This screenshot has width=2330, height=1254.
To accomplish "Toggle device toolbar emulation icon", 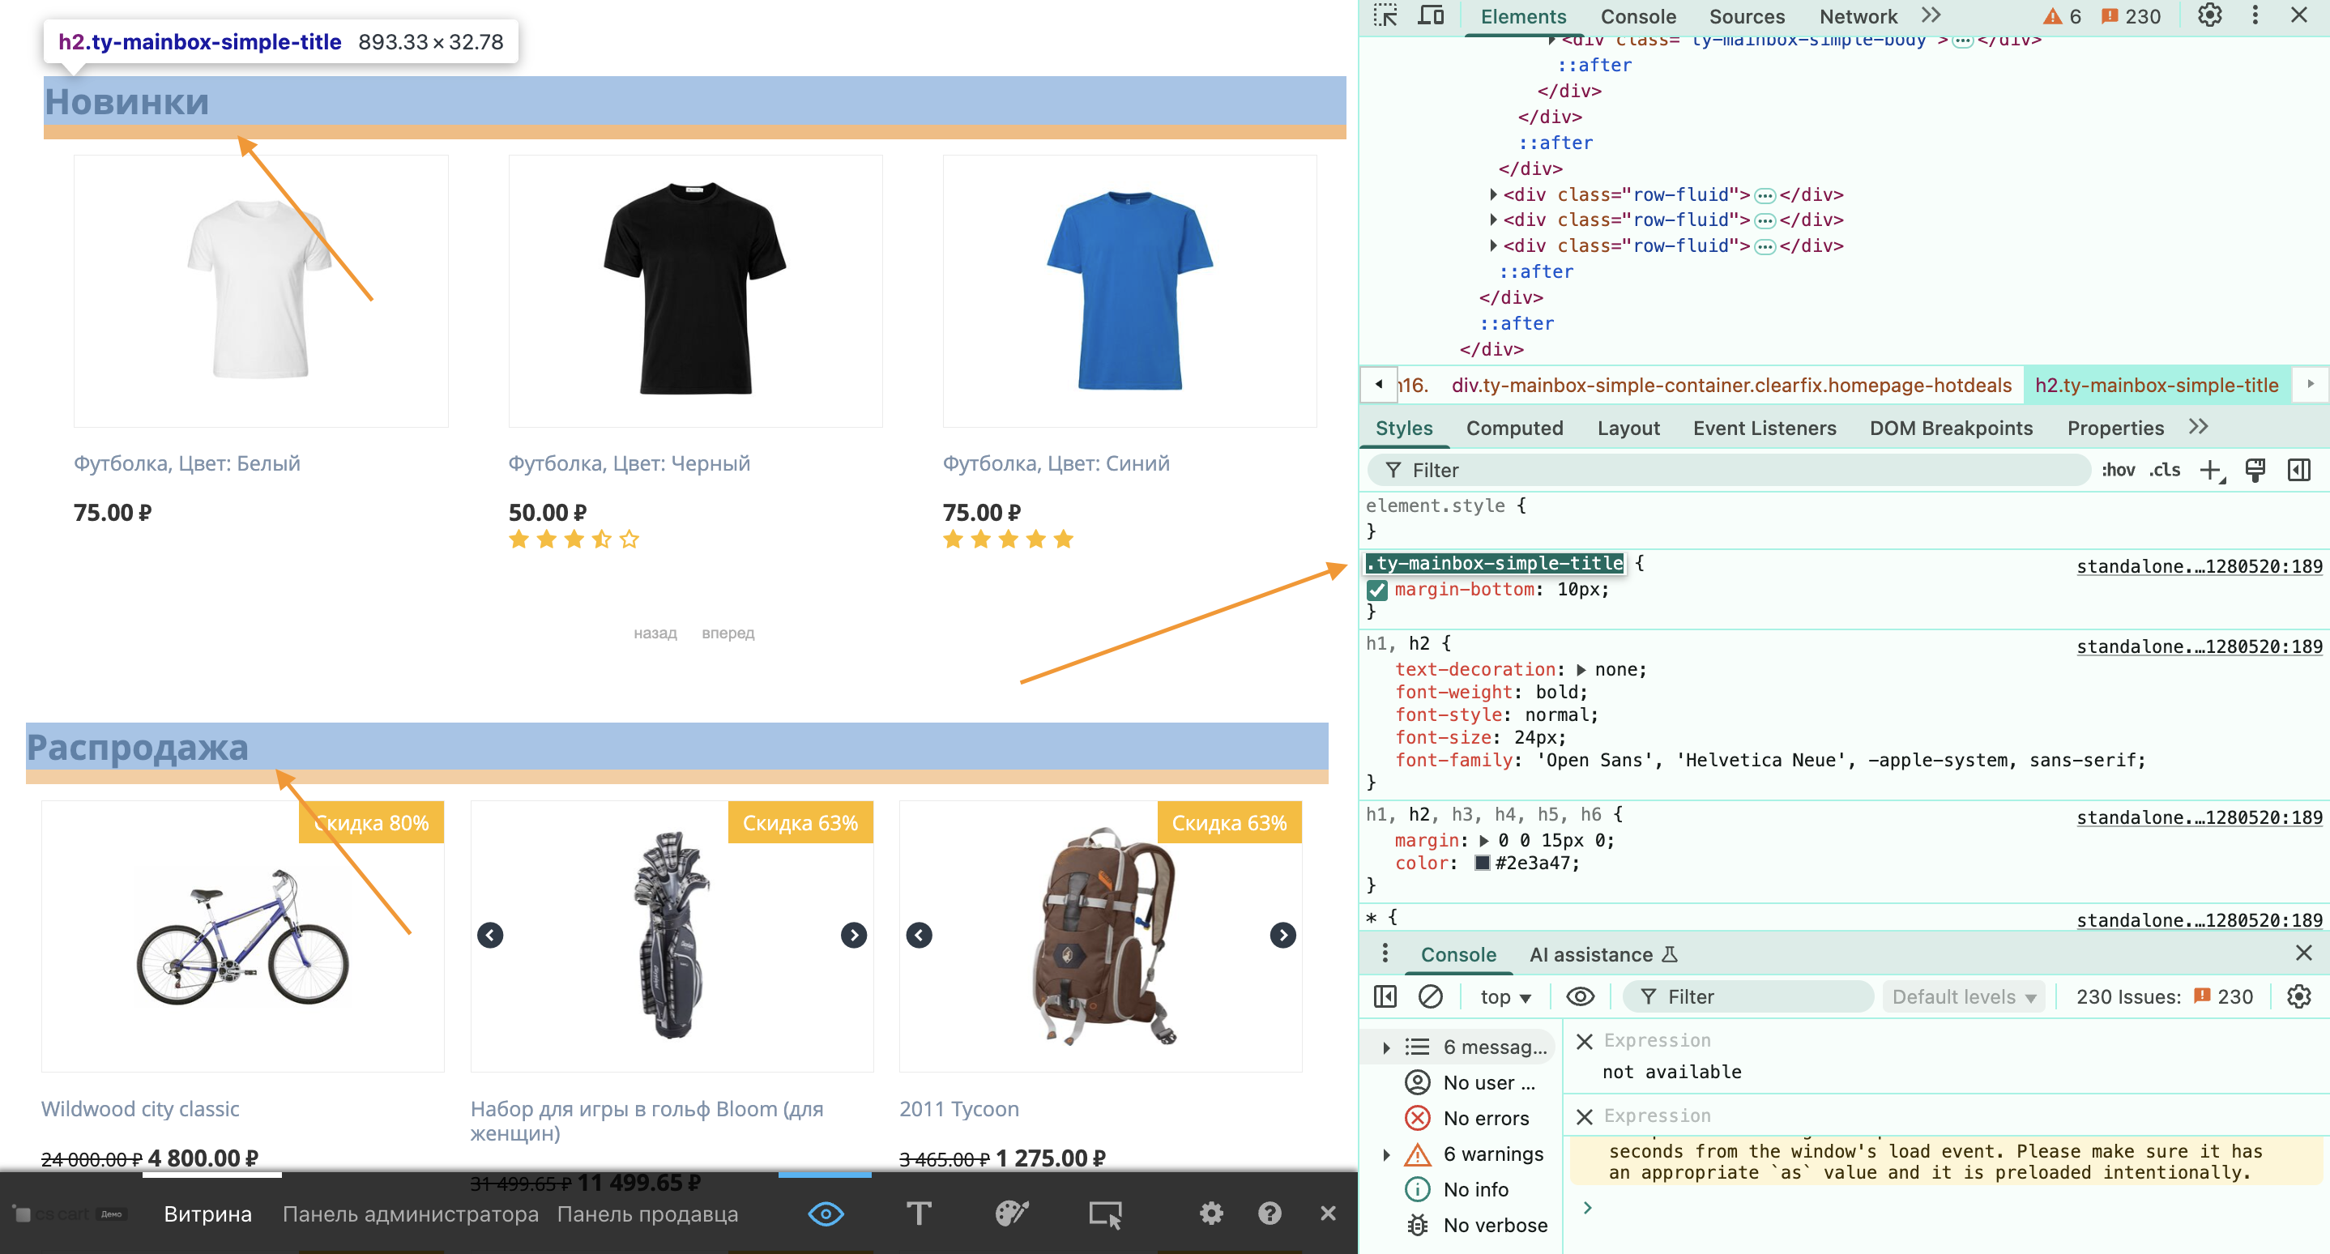I will [1430, 16].
